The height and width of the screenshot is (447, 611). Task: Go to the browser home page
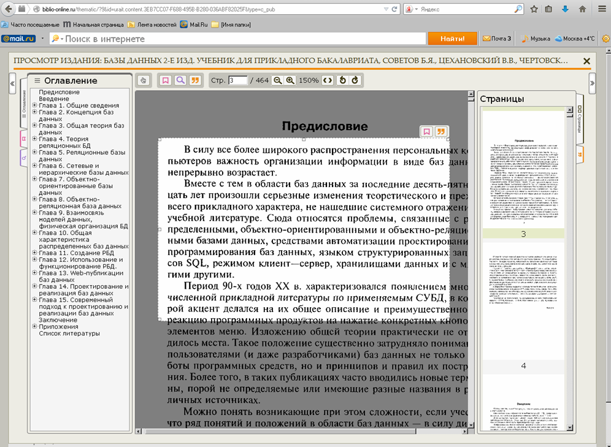(583, 9)
